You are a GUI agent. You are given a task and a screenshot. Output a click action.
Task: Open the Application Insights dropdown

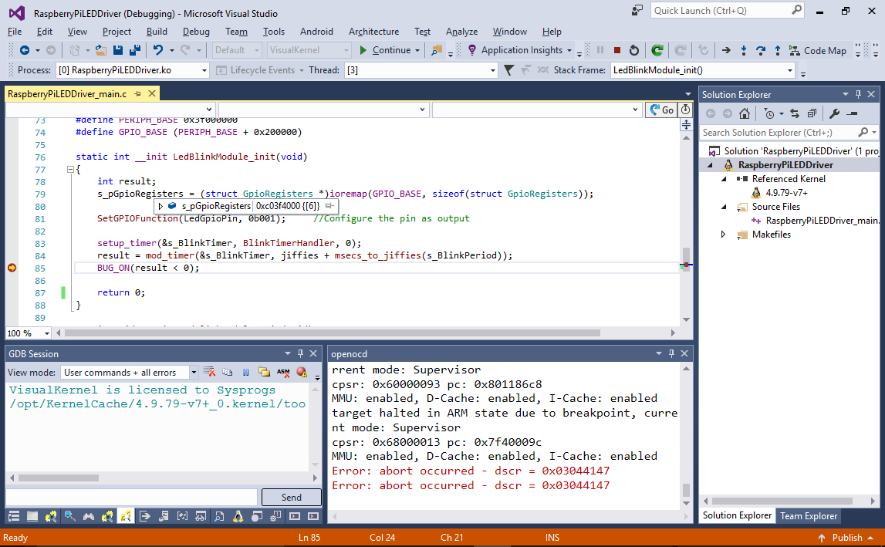point(569,50)
